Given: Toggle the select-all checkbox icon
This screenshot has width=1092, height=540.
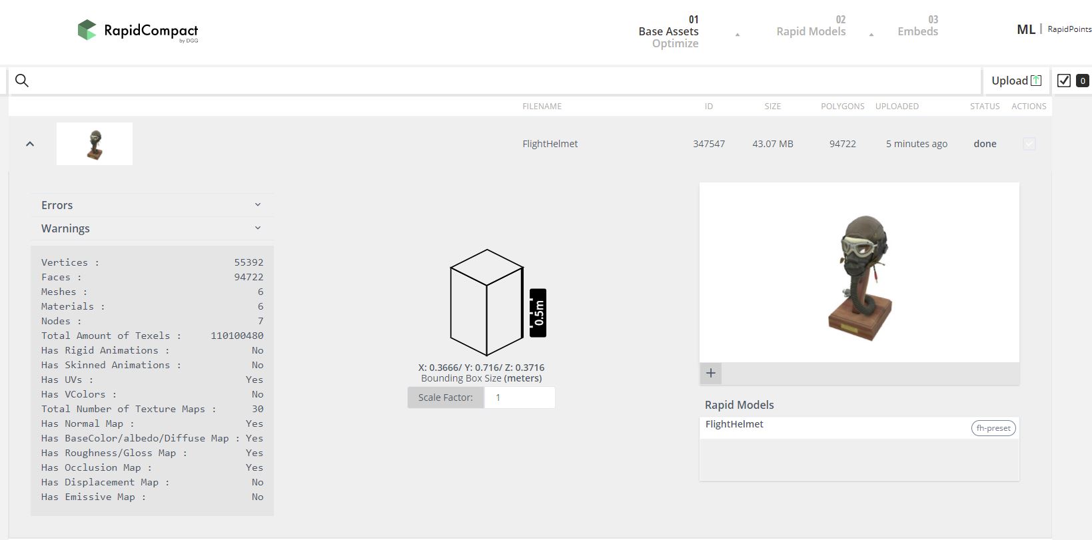Looking at the screenshot, I should point(1064,81).
